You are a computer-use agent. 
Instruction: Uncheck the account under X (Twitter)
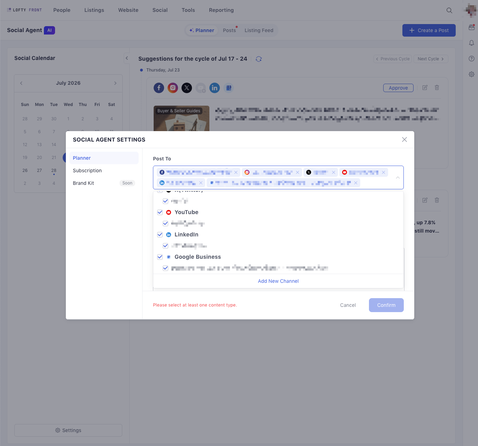[x=165, y=201]
